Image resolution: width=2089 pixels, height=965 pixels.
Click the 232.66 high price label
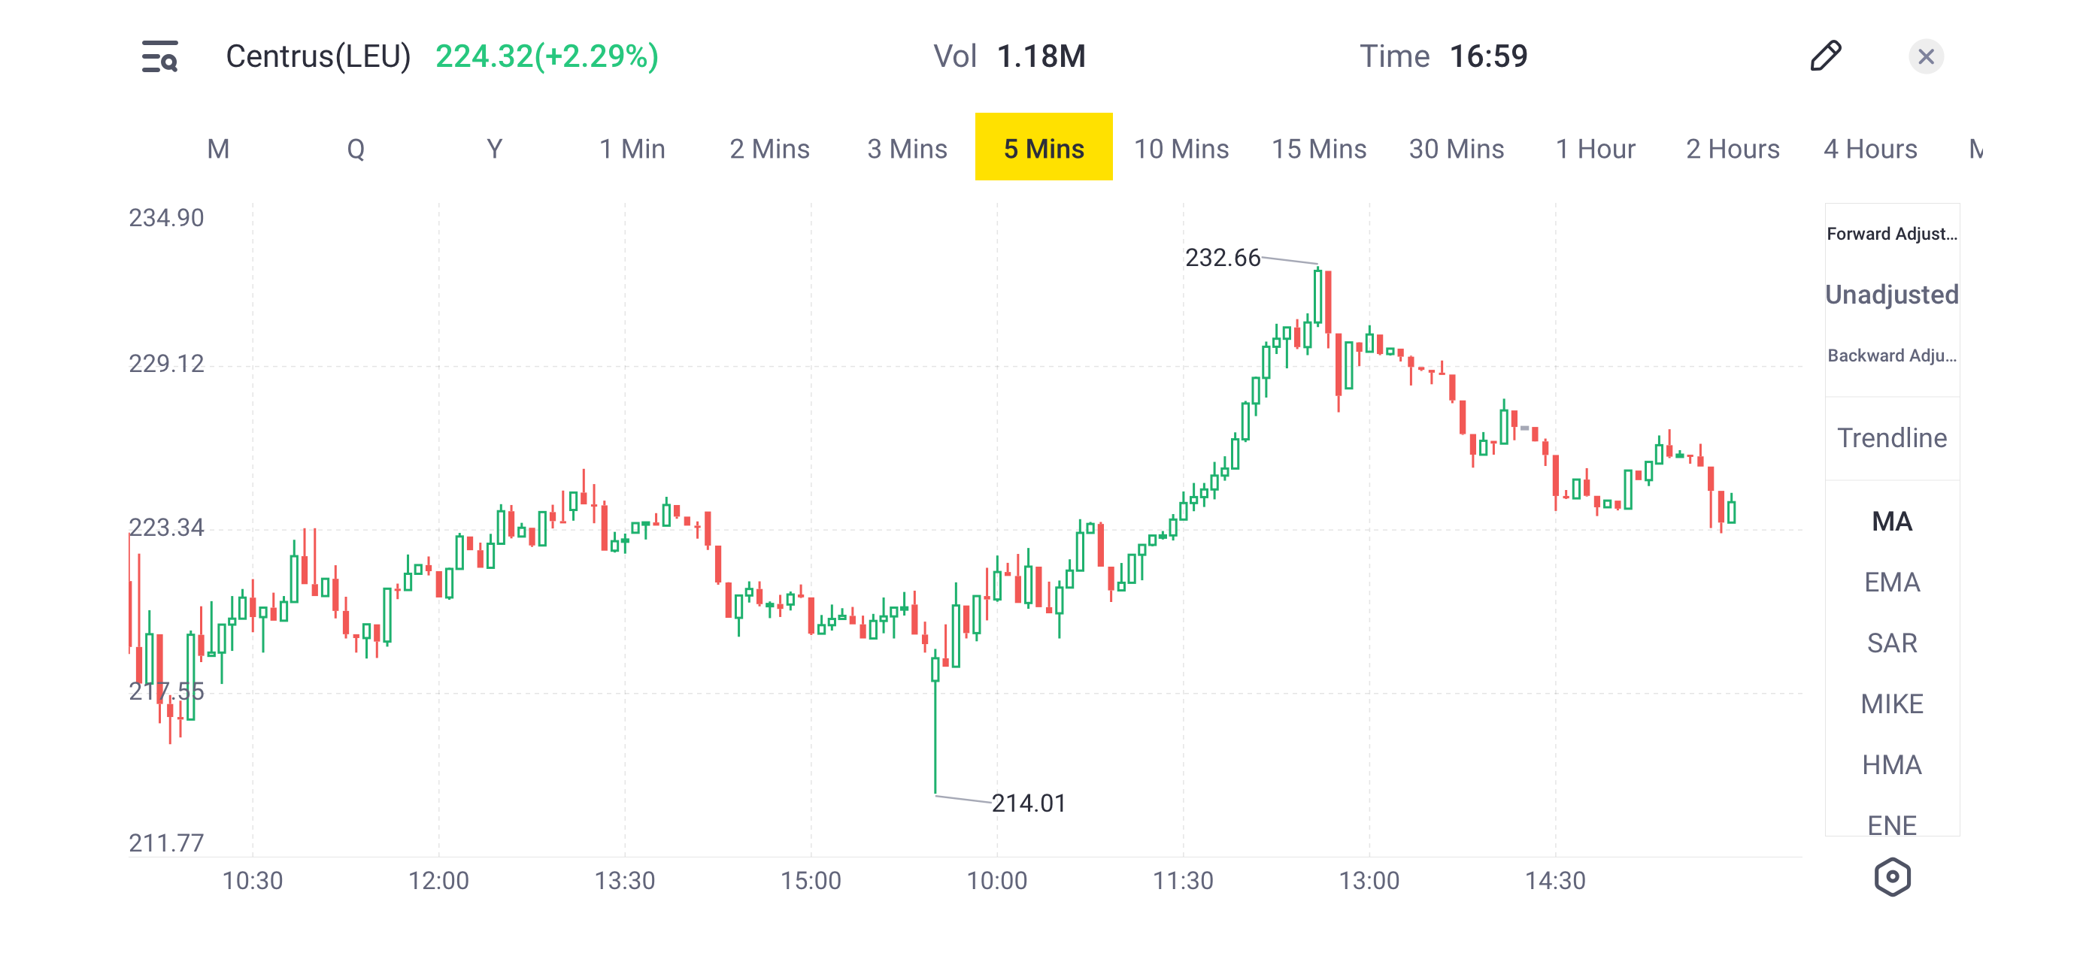(1222, 258)
